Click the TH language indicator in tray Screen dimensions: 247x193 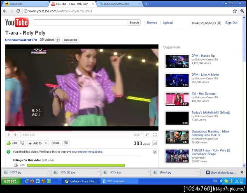coord(215,181)
